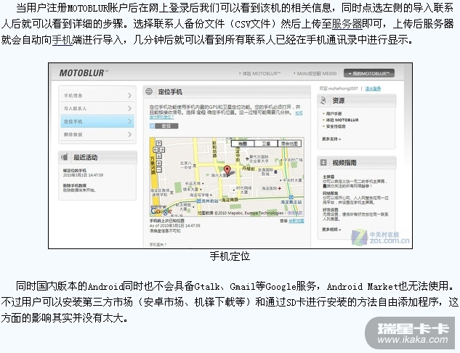Switch map to 卫星 view tab
460x353 pixels.
point(266,144)
